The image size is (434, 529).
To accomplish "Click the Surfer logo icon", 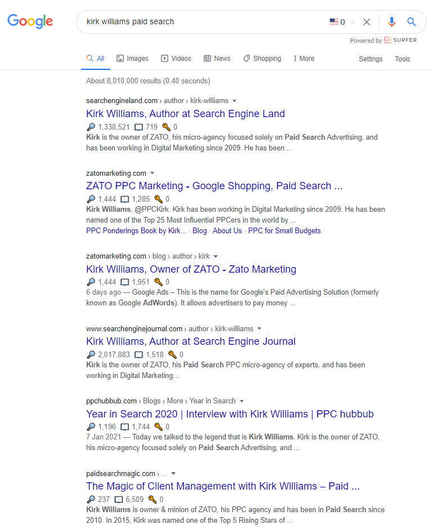I will coord(387,40).
